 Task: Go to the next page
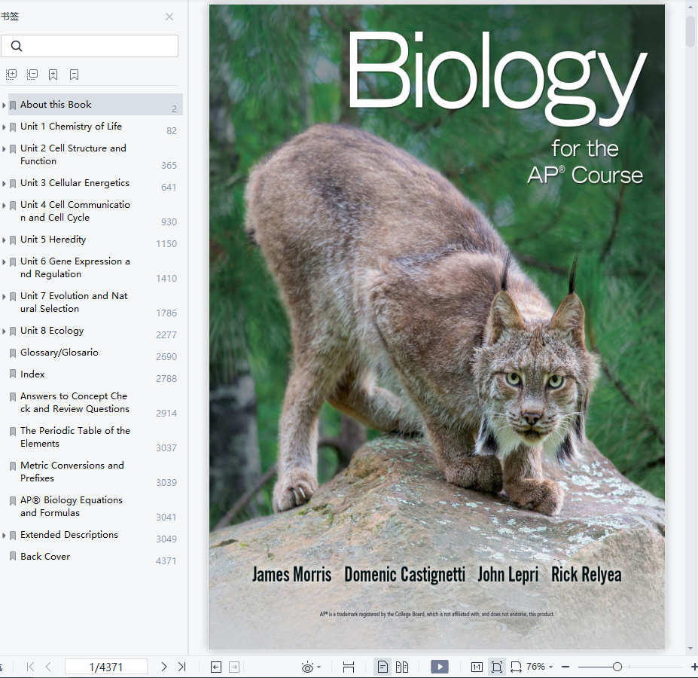pos(164,667)
